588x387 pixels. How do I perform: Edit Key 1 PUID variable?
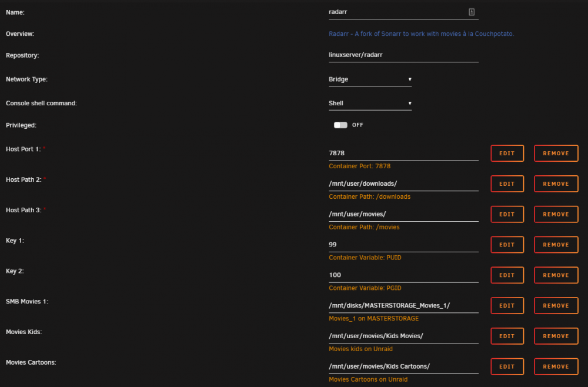pos(507,245)
